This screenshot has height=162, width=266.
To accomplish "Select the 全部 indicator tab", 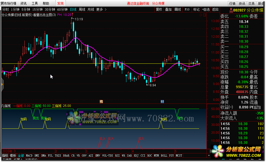I will point(21,155).
